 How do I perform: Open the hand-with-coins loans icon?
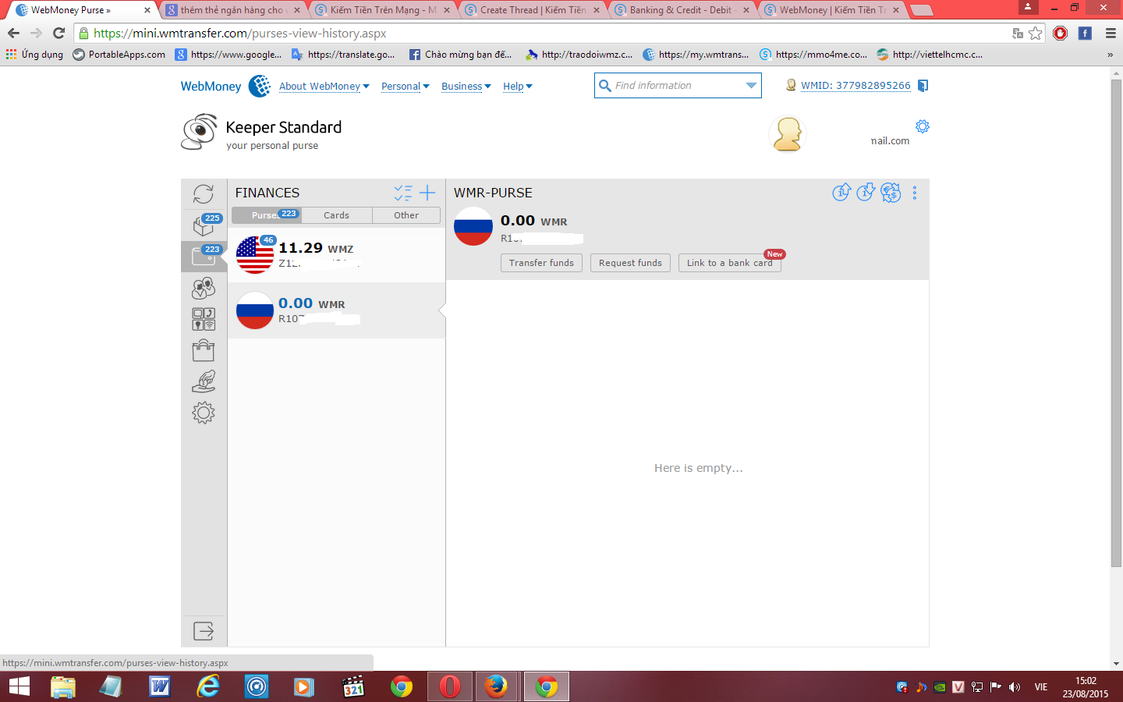coord(204,381)
